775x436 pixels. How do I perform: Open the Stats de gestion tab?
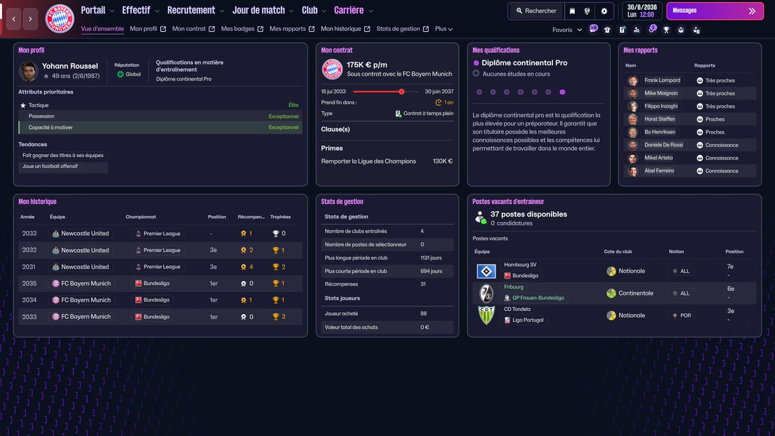(x=402, y=29)
